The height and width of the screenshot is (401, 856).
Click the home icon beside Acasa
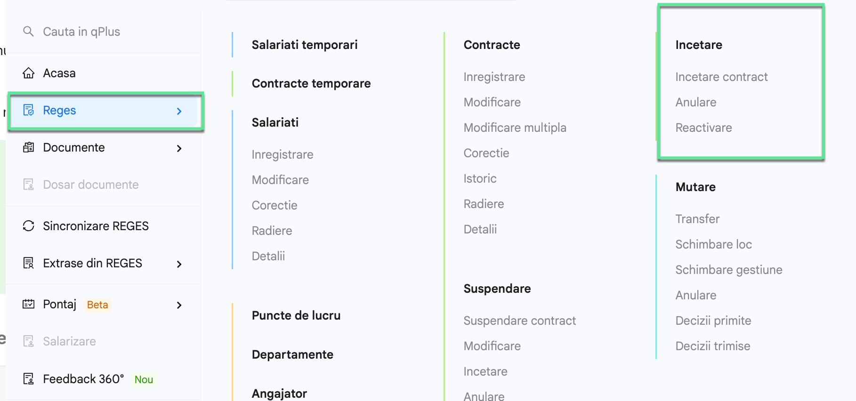[29, 73]
